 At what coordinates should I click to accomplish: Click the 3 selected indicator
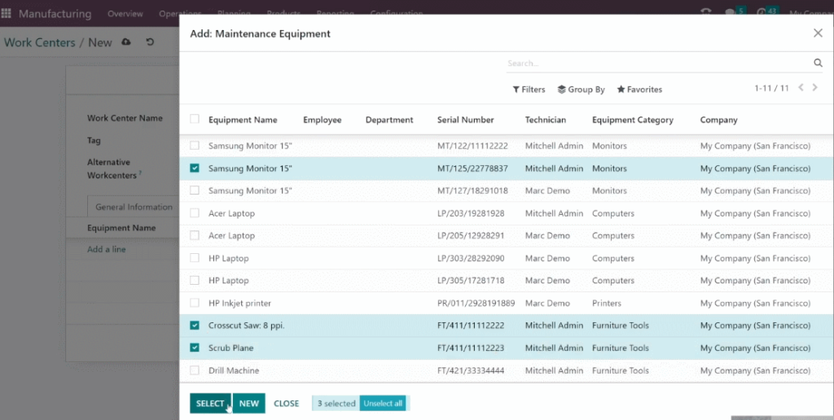(x=336, y=404)
